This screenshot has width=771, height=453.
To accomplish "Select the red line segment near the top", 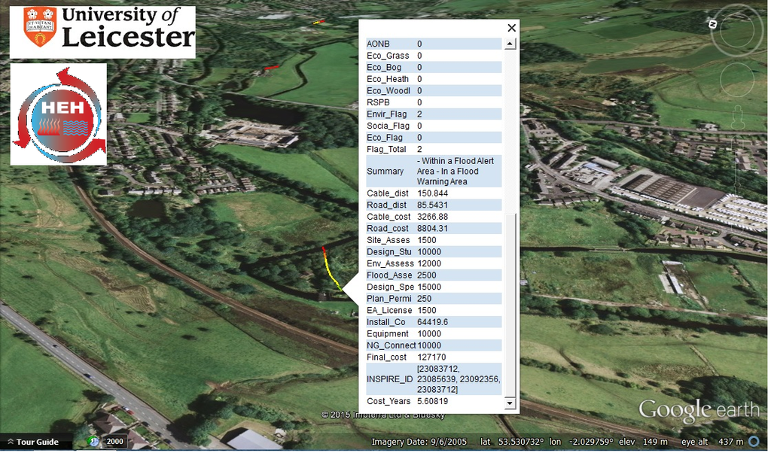I will click(272, 68).
